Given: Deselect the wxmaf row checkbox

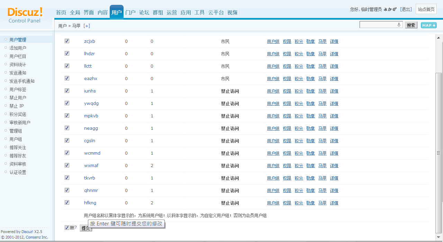Looking at the screenshot, I should (67, 165).
